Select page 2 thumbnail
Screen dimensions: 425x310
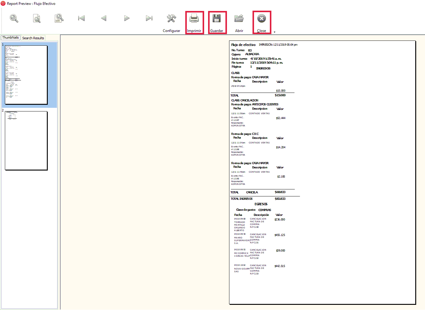pos(26,140)
